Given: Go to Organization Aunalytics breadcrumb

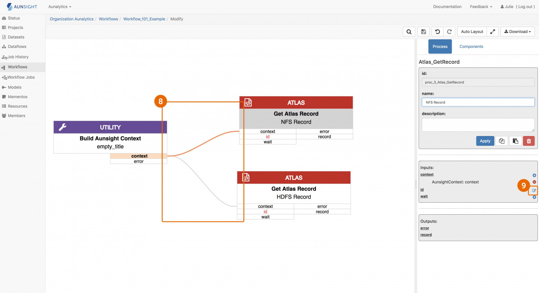Looking at the screenshot, I should pos(71,19).
